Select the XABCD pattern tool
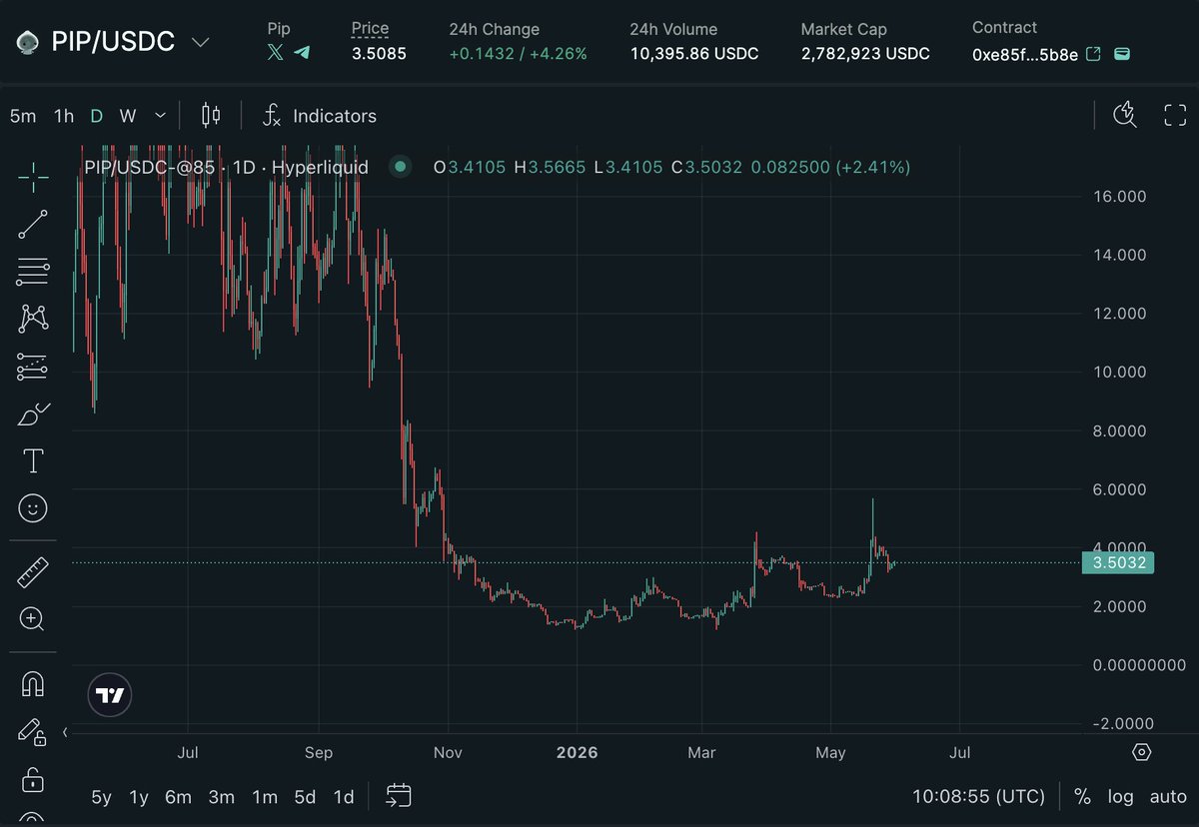The height and width of the screenshot is (827, 1199). [x=33, y=319]
